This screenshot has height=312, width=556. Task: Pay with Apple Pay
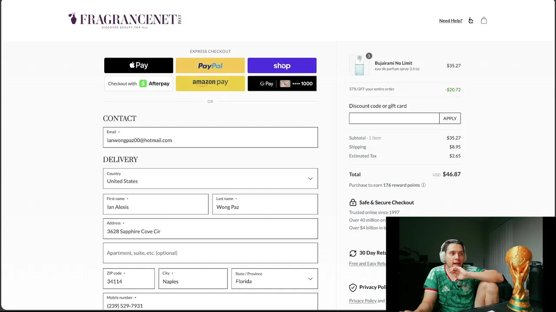click(139, 65)
